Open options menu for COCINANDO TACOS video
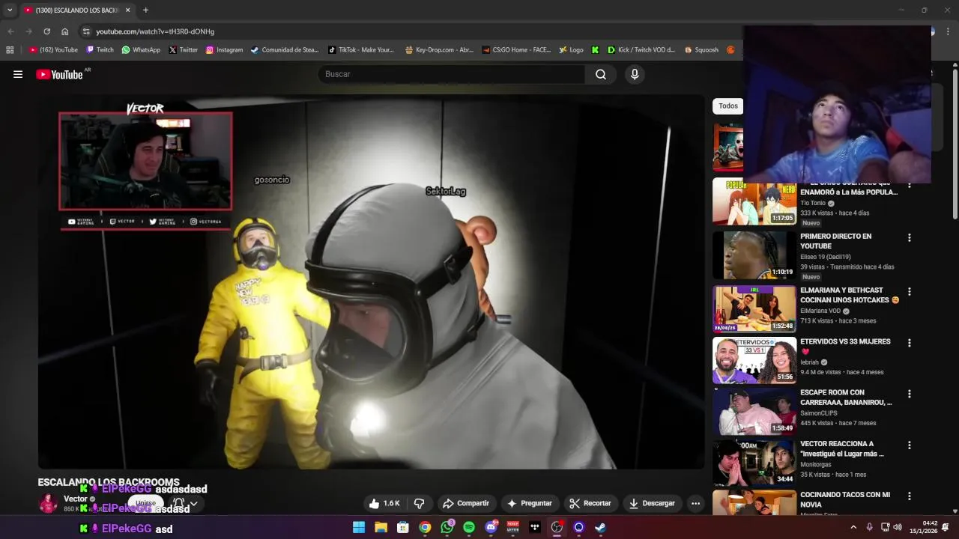Viewport: 959px width, 539px height. pos(910,496)
